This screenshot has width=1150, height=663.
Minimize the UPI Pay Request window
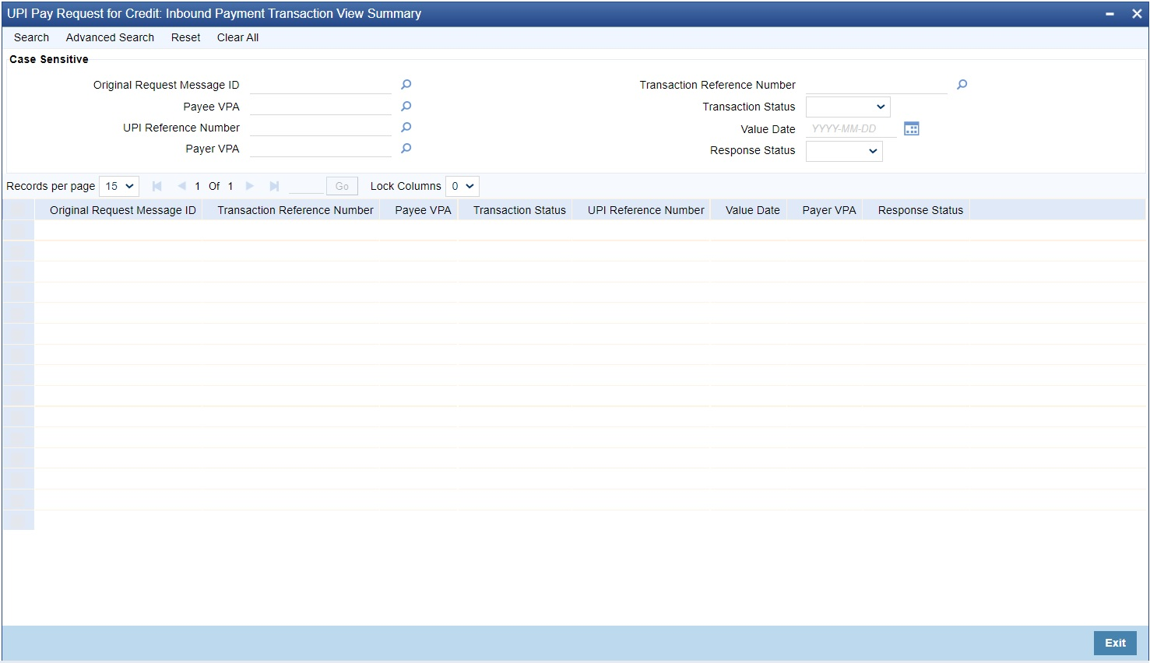tap(1110, 14)
